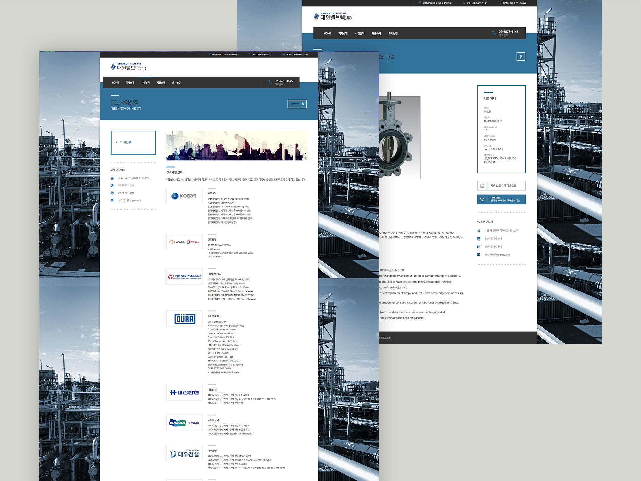Open 회사소개 in the back page navigation
This screenshot has width=641, height=481.
point(343,33)
